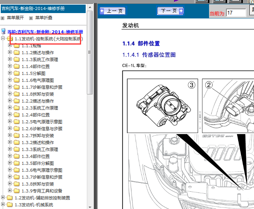Click the computer icon beside the manual link
Viewport: 254px width, 209px height.
[x=3, y=31]
